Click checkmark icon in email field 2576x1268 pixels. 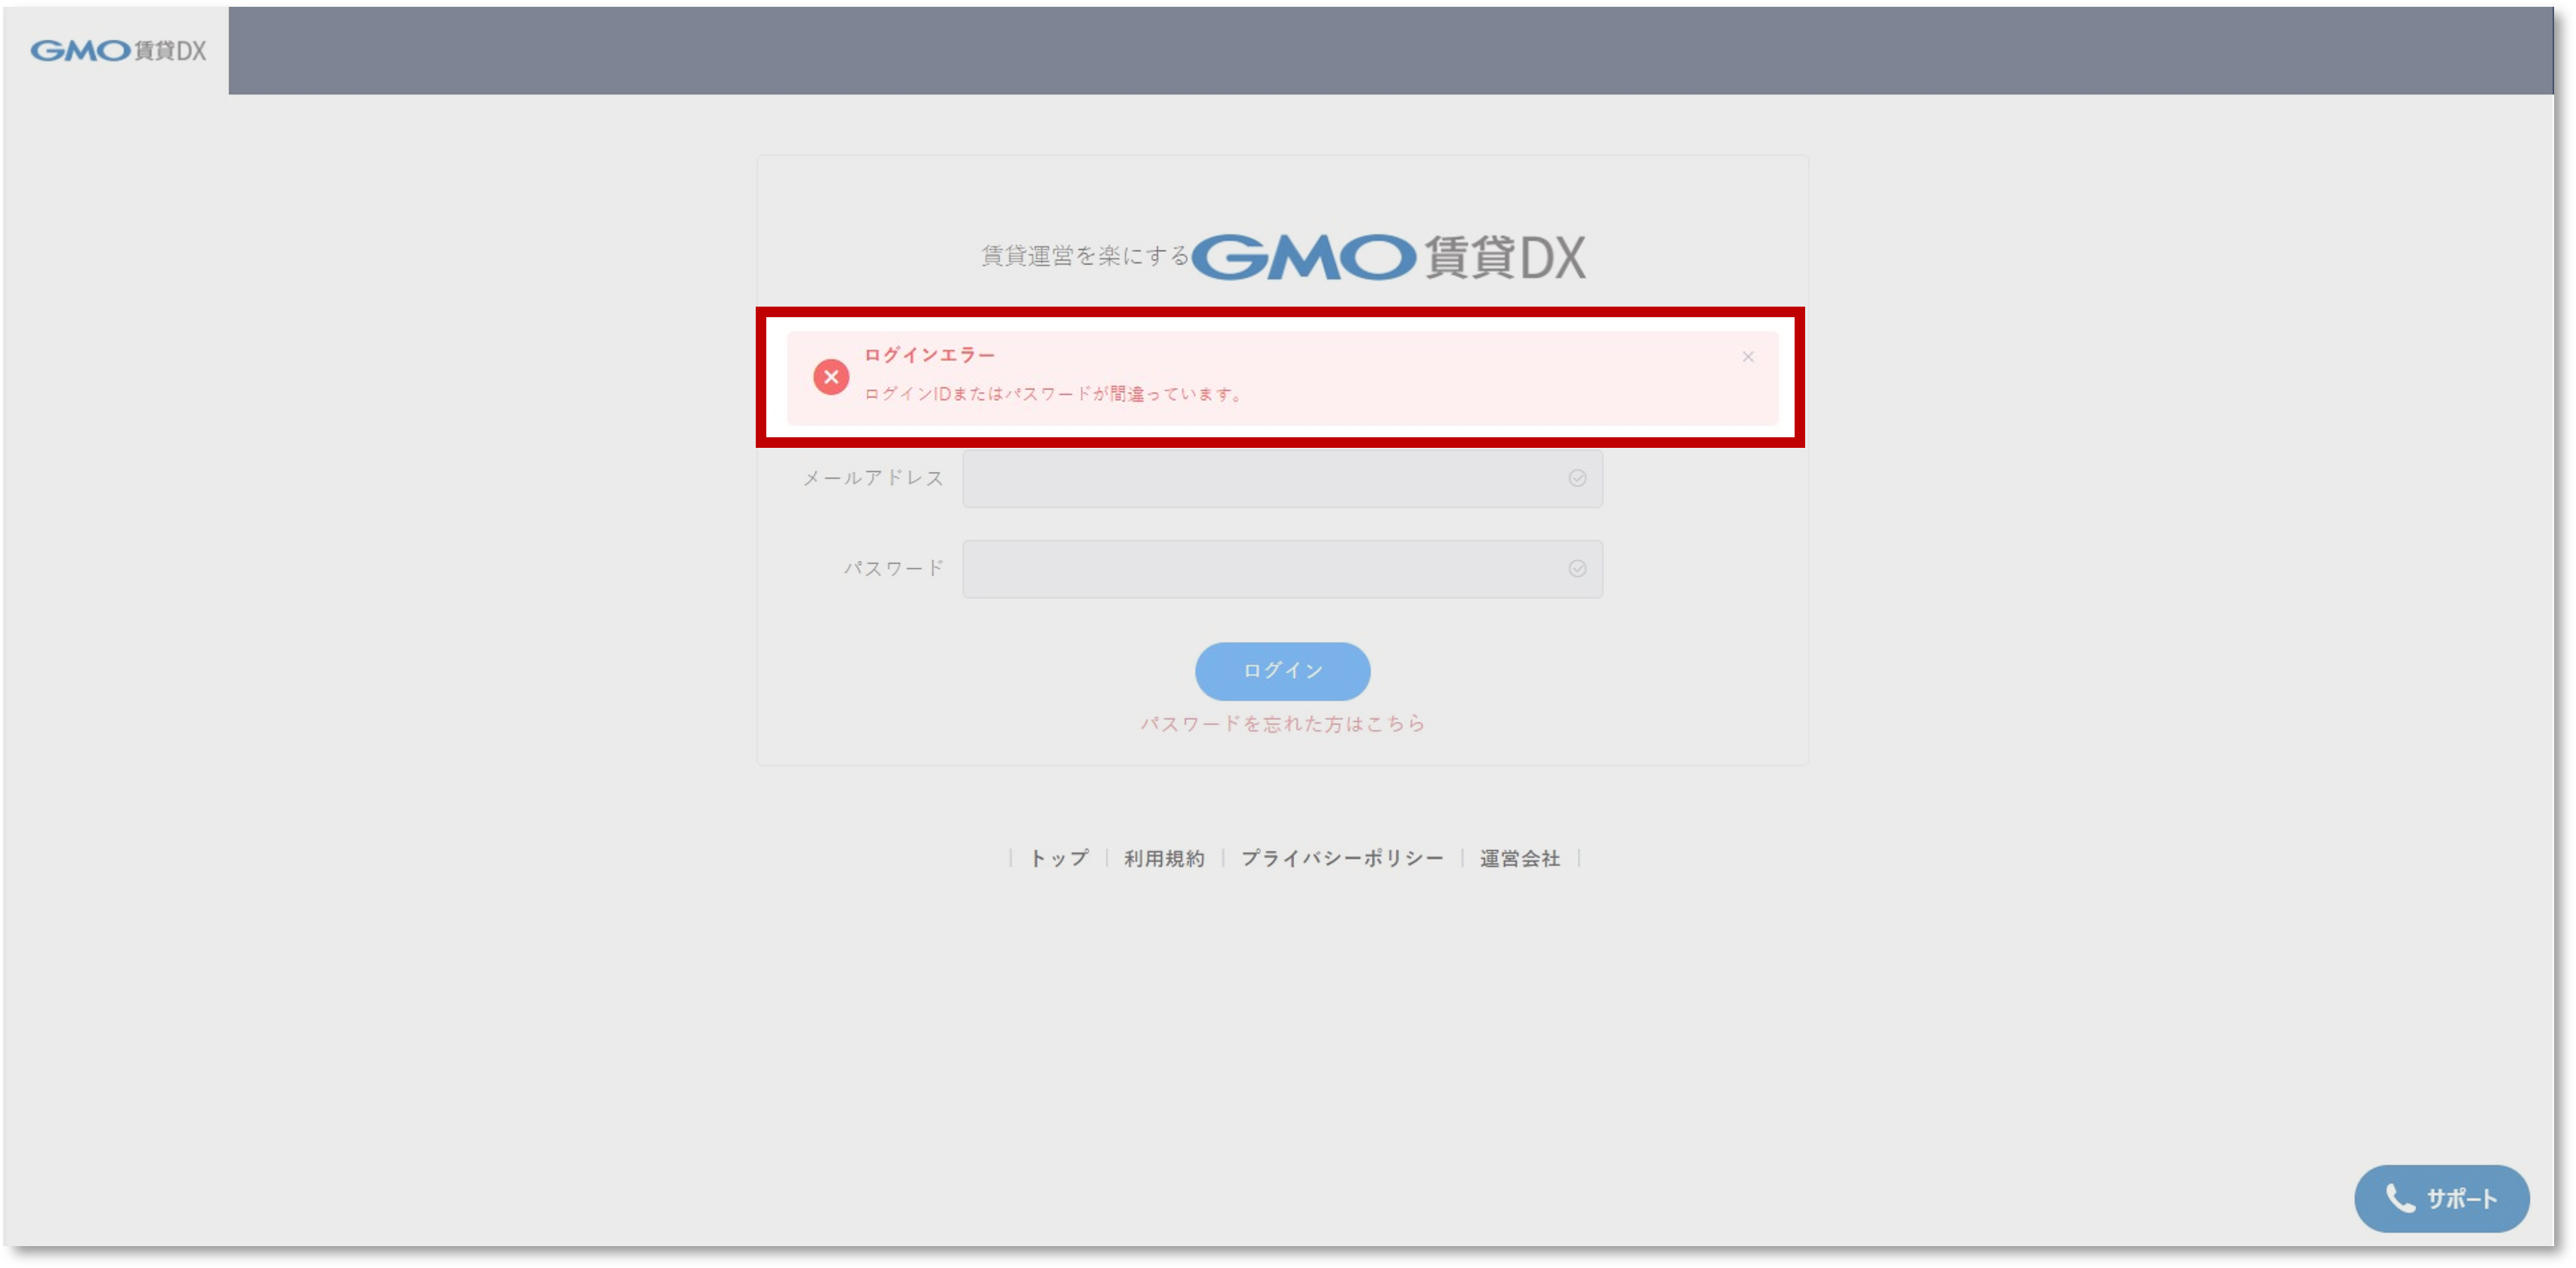[1577, 478]
